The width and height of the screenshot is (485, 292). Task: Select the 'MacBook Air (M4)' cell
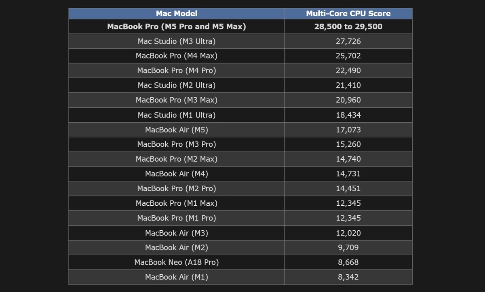(x=177, y=174)
